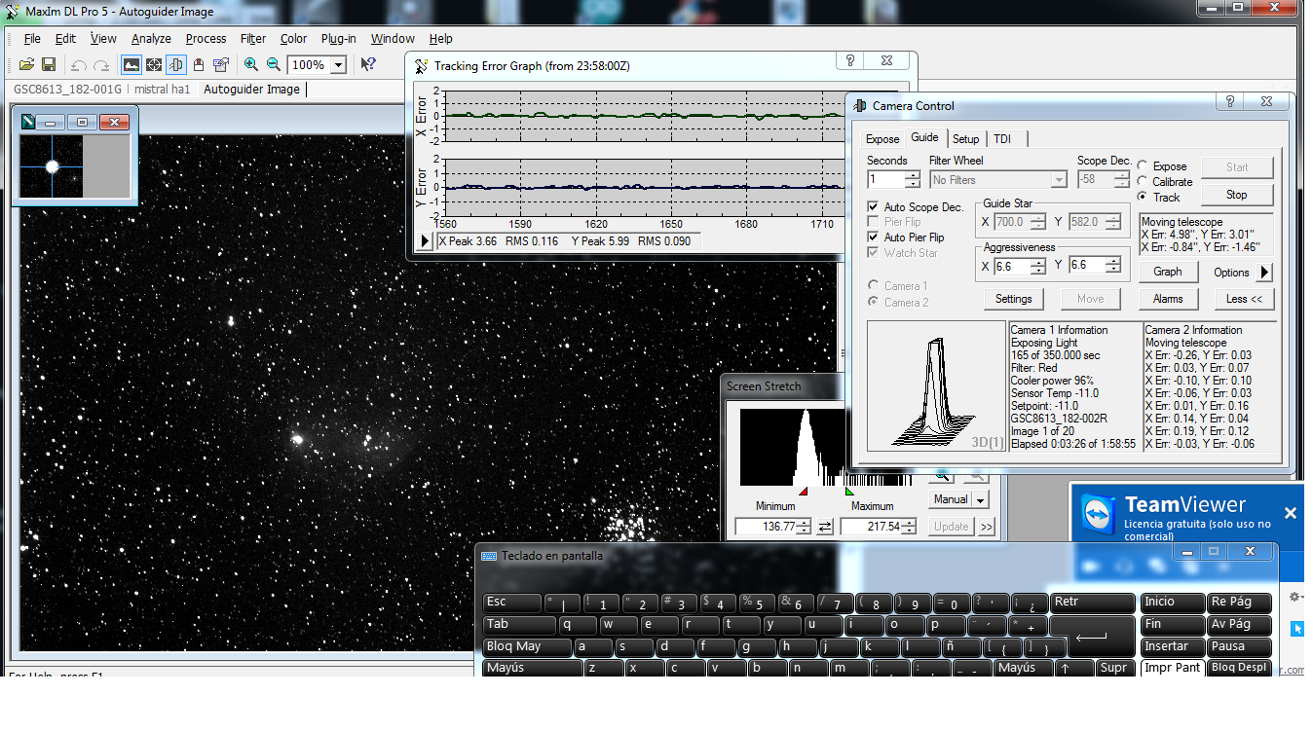Enable the Auto Scope Dec. checkbox

coord(874,207)
